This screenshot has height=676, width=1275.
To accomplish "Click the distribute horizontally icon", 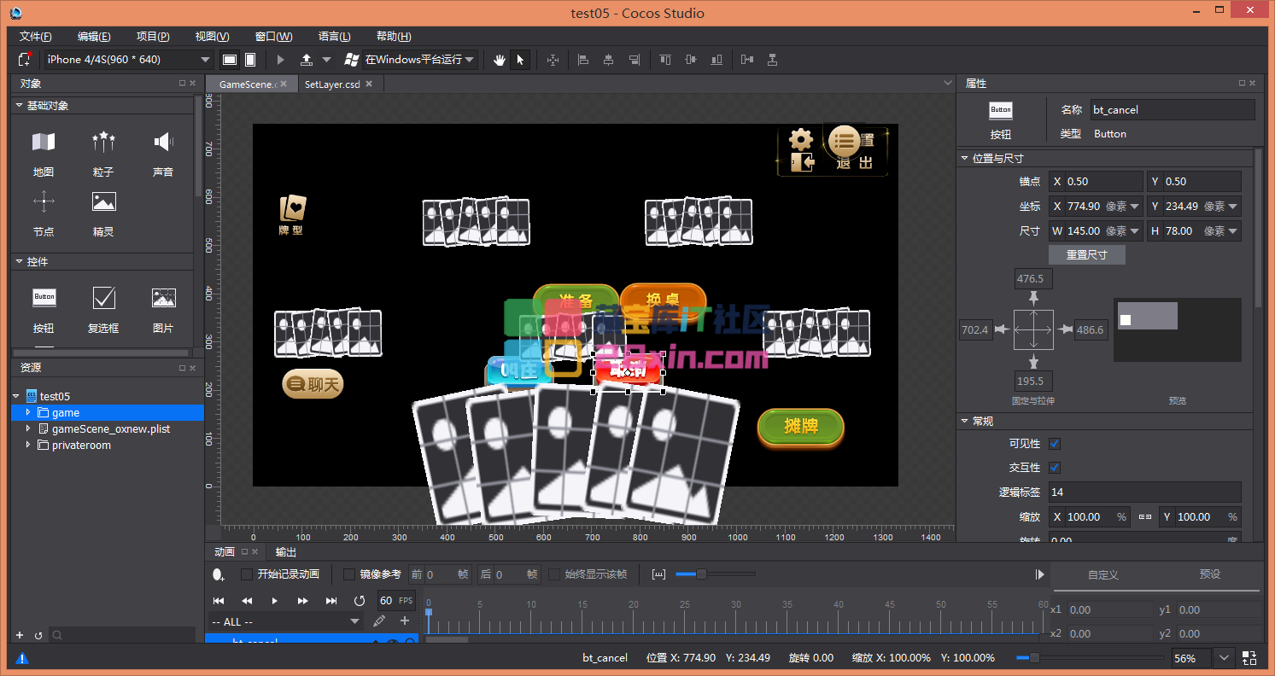I will 747,60.
